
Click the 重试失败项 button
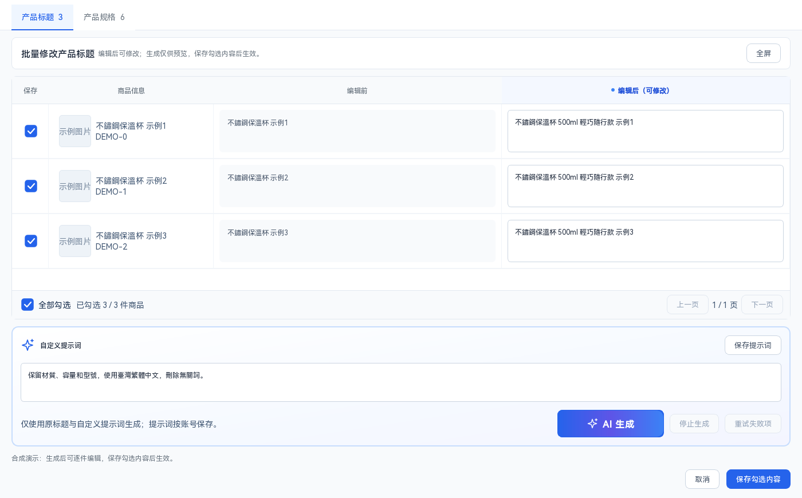[x=753, y=424]
